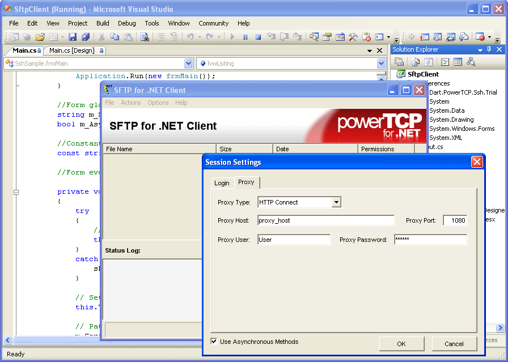Click the Step Out icon

[x=298, y=37]
